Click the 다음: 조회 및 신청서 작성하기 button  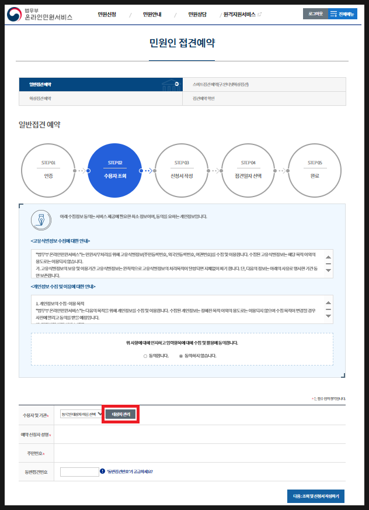[316, 496]
